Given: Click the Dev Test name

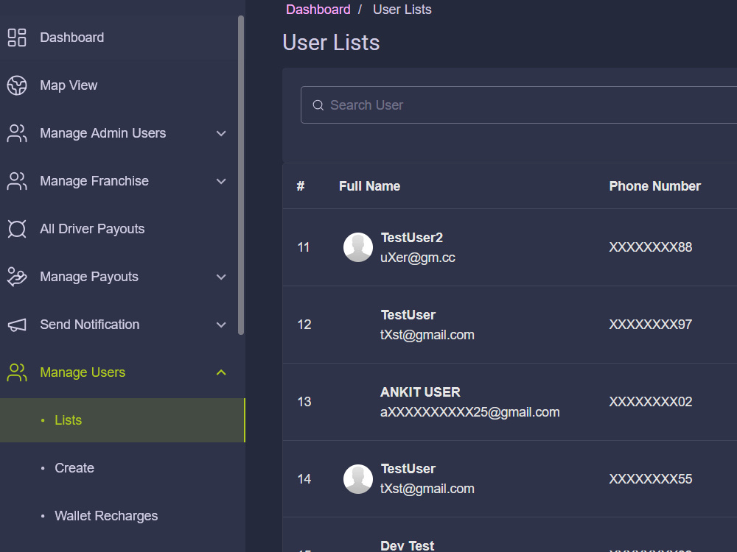Looking at the screenshot, I should click(407, 546).
